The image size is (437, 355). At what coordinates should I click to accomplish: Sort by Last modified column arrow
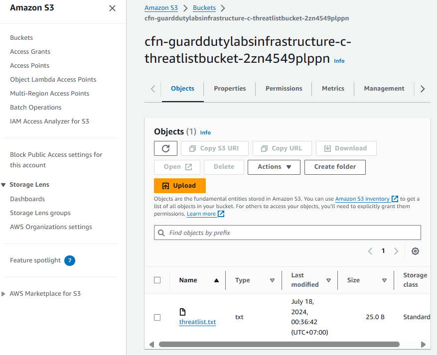click(x=328, y=280)
